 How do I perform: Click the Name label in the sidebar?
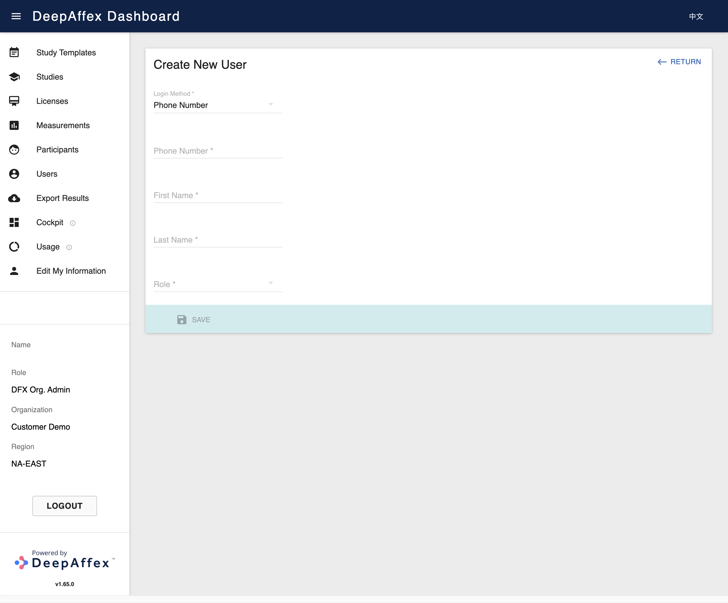click(x=21, y=345)
